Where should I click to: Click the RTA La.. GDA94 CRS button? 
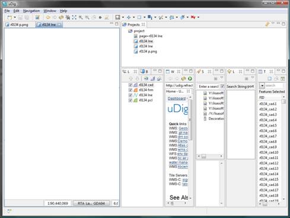pyautogui.click(x=91, y=203)
